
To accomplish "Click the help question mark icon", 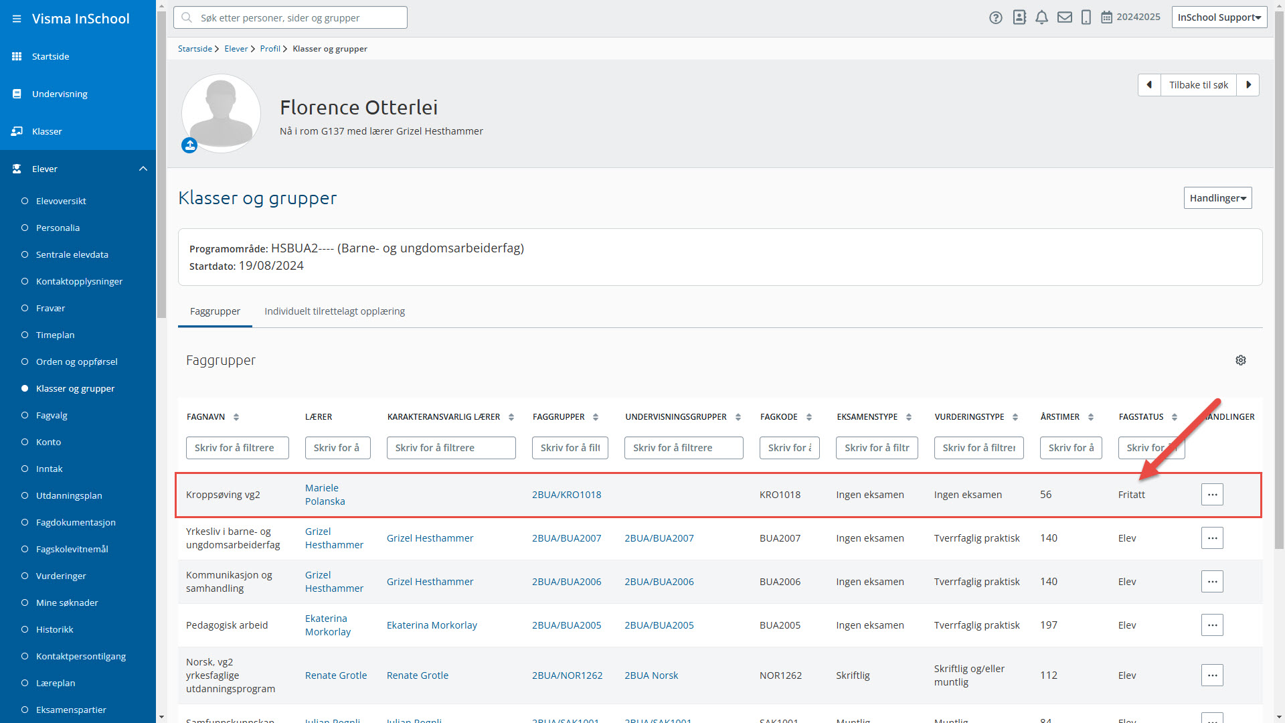I will point(996,18).
